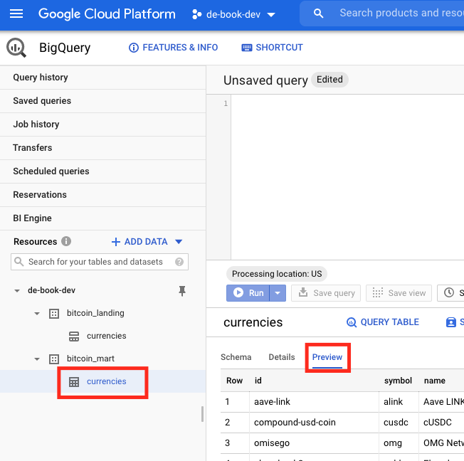Click the omisego cell
The height and width of the screenshot is (461, 464).
pyautogui.click(x=314, y=443)
